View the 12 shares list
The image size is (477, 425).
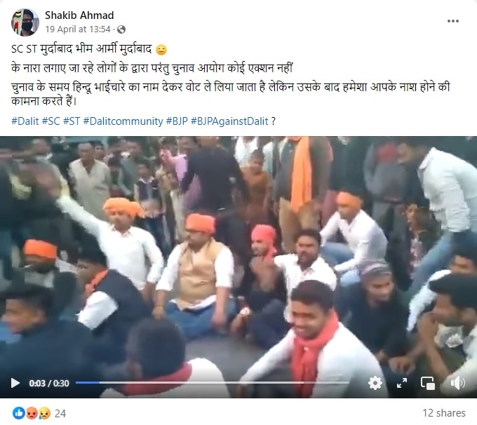tap(444, 413)
